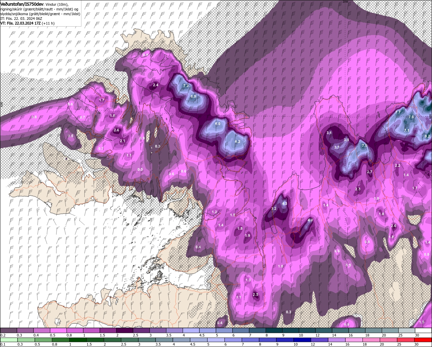Click the IT: Fös. 22. 03. 2024 06Z line

point(21,19)
